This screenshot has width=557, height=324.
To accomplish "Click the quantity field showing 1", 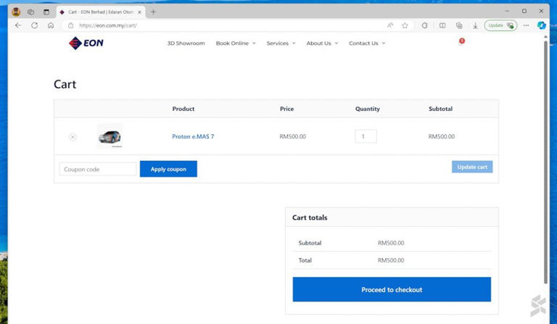I will (366, 136).
